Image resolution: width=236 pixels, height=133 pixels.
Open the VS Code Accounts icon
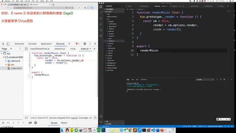pos(101,116)
